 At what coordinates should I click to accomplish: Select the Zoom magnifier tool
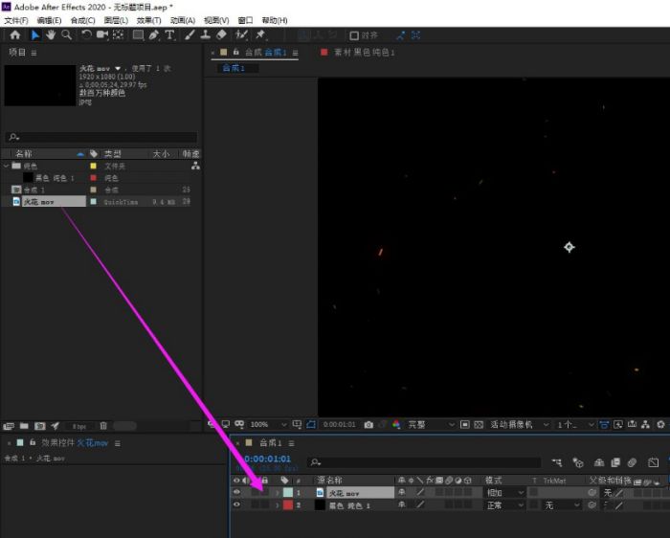pyautogui.click(x=66, y=34)
